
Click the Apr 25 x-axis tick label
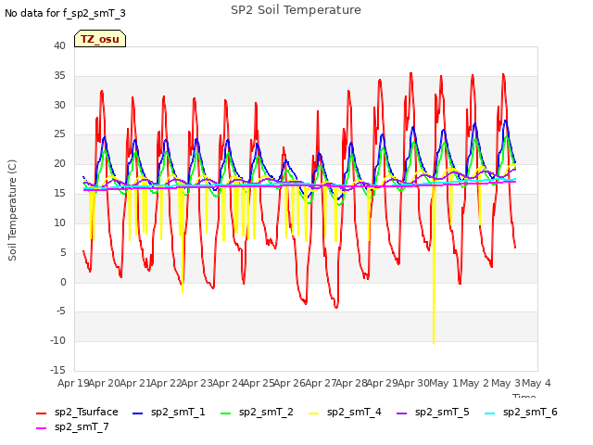259,383
